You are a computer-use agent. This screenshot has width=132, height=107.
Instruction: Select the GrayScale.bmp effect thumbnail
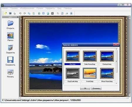coord(72,73)
